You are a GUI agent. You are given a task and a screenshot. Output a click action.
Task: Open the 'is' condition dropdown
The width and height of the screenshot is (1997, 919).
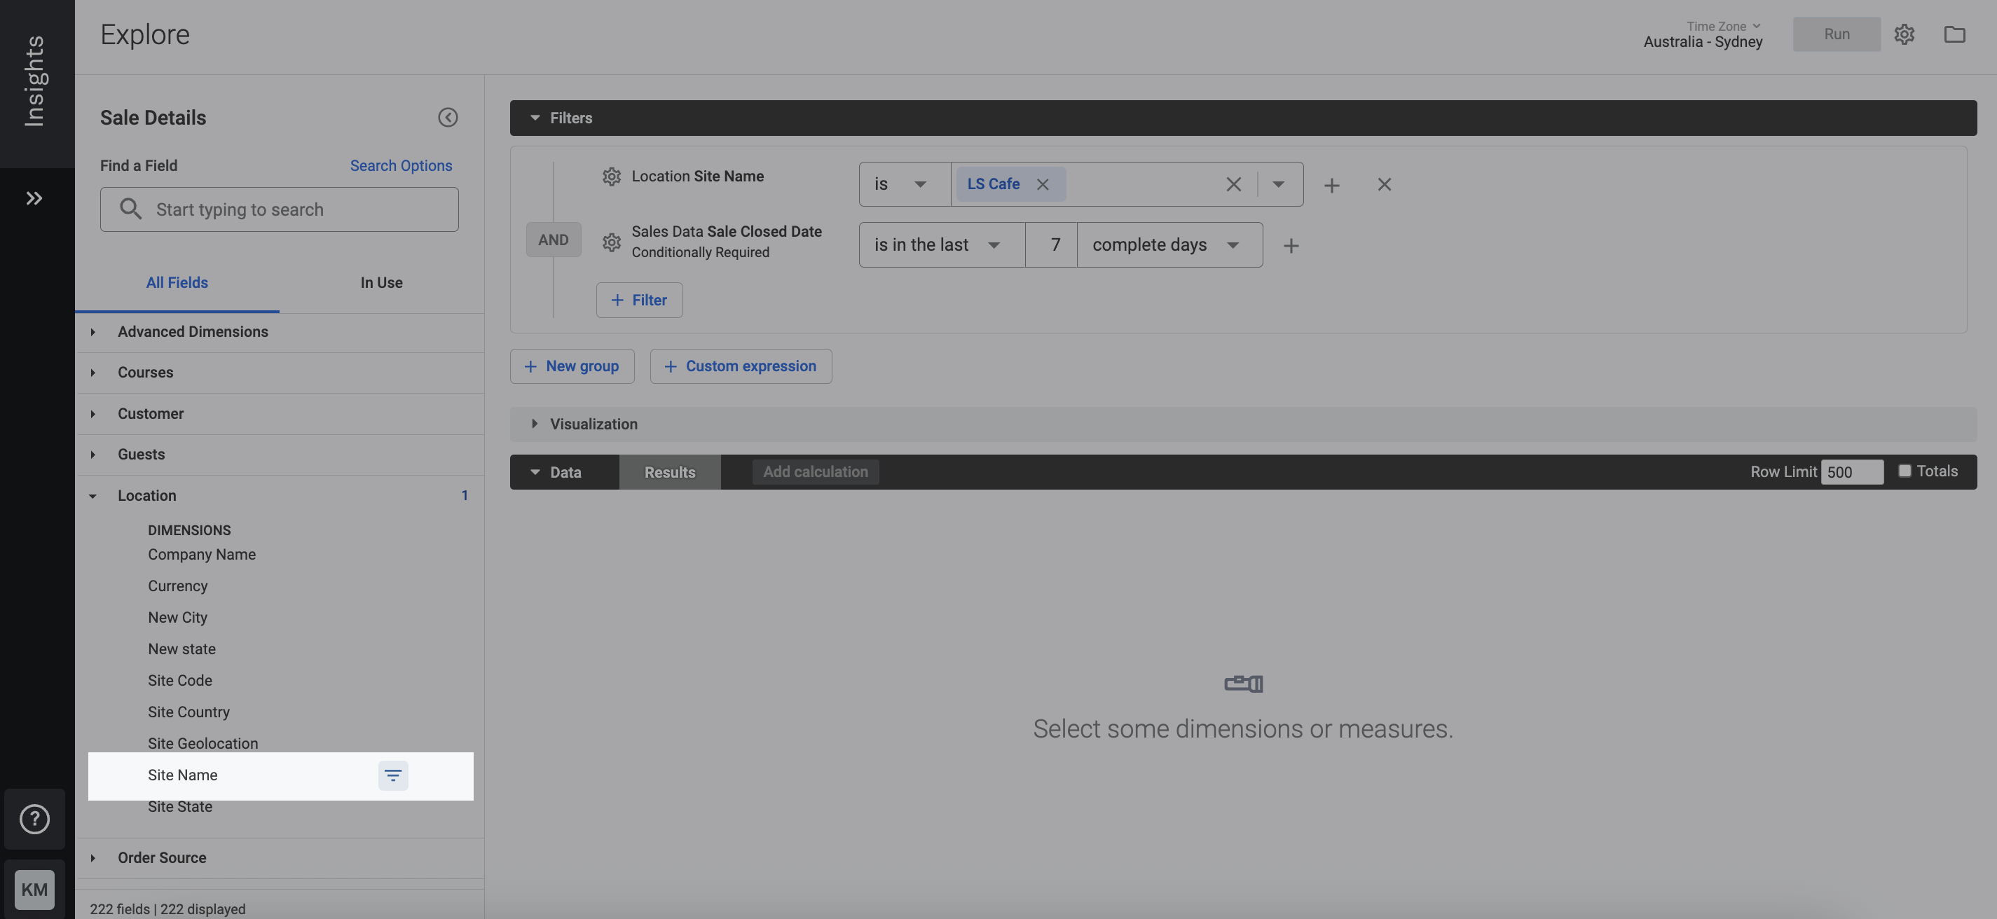pyautogui.click(x=904, y=184)
